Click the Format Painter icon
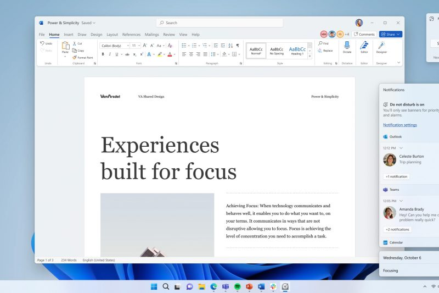The image size is (439, 293). pos(75,57)
